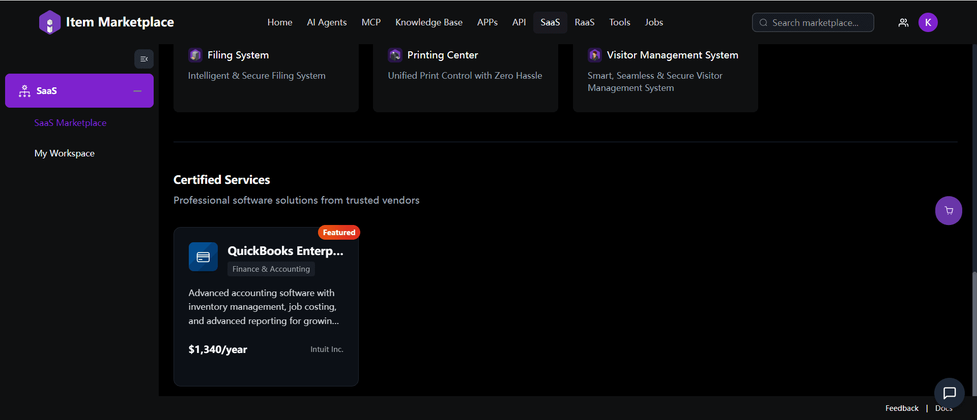Open the APPs nav item

(x=487, y=22)
